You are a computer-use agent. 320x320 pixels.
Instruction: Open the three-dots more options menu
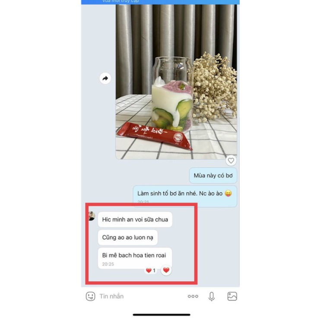pyautogui.click(x=193, y=296)
